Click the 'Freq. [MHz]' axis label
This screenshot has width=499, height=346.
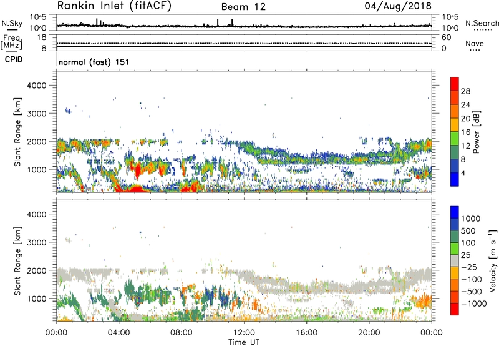(11, 42)
